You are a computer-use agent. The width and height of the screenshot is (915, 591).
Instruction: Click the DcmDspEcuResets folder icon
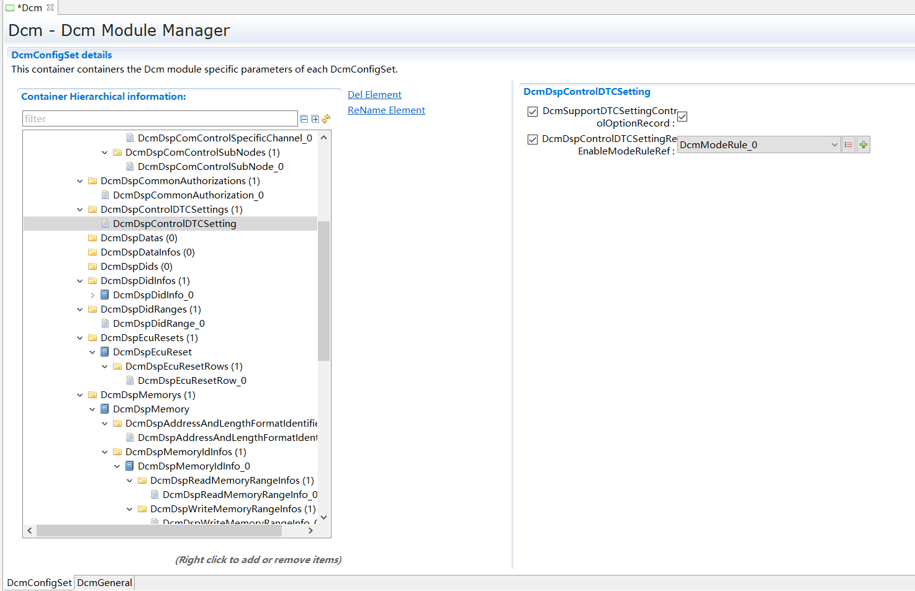(x=92, y=337)
